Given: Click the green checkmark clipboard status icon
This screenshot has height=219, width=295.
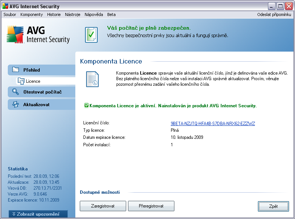Looking at the screenshot, I should 91,35.
